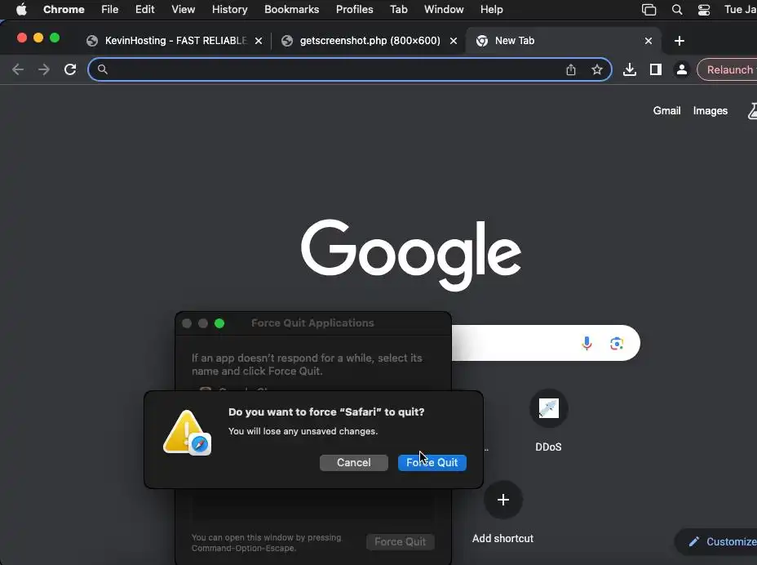This screenshot has height=565, width=757.
Task: Open Control Center from menu bar
Action: coord(704,10)
